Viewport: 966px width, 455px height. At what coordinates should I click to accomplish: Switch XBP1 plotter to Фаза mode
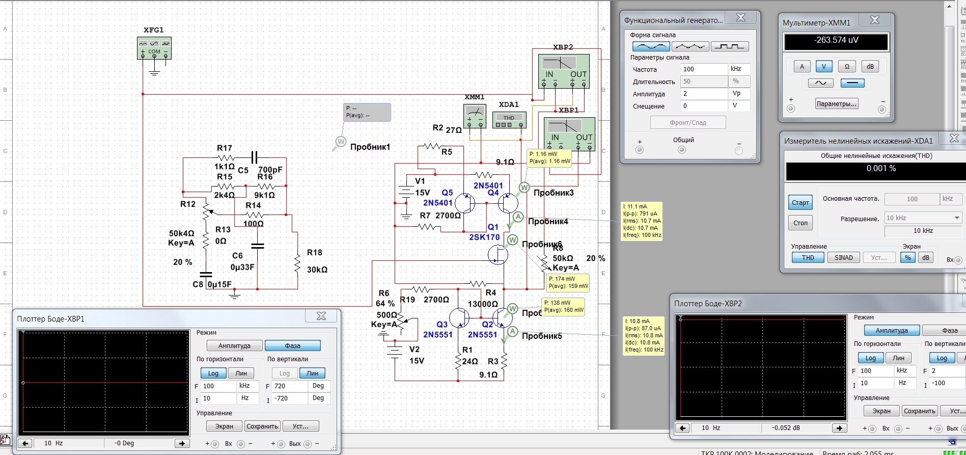coord(292,345)
